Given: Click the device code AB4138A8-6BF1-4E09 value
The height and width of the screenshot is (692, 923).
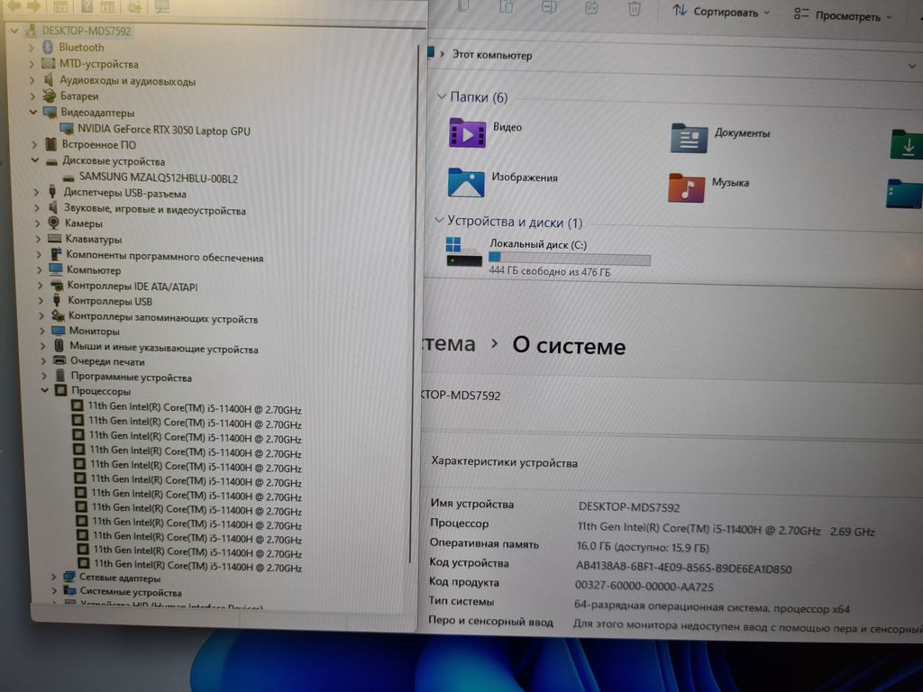Looking at the screenshot, I should tap(683, 569).
